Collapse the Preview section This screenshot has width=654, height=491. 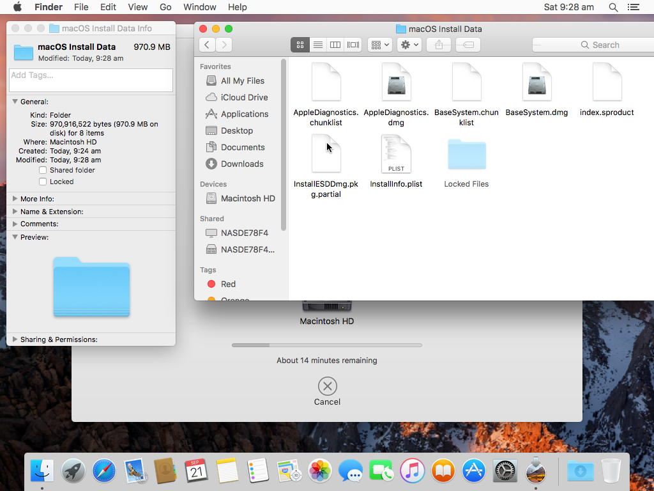click(x=15, y=237)
